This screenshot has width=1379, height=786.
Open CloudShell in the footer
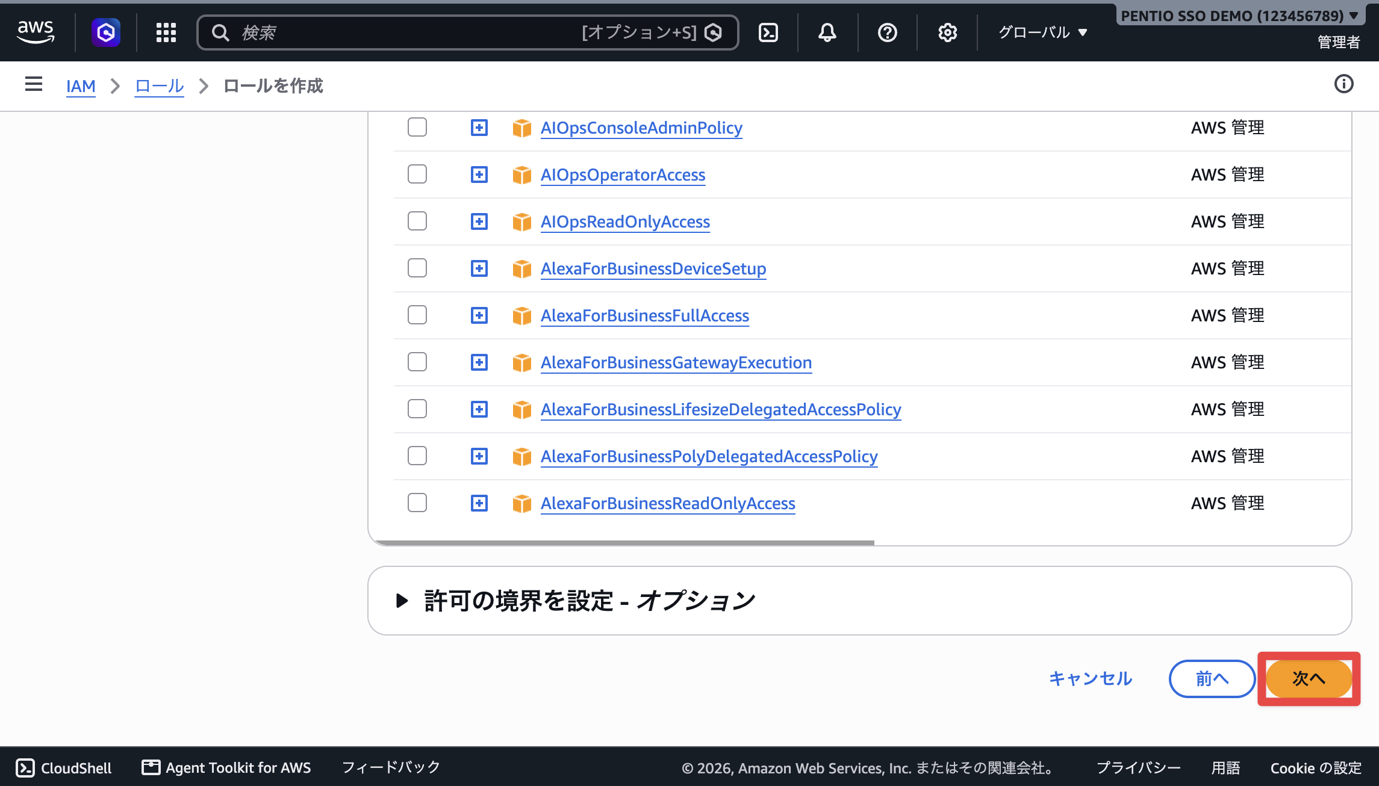(64, 768)
